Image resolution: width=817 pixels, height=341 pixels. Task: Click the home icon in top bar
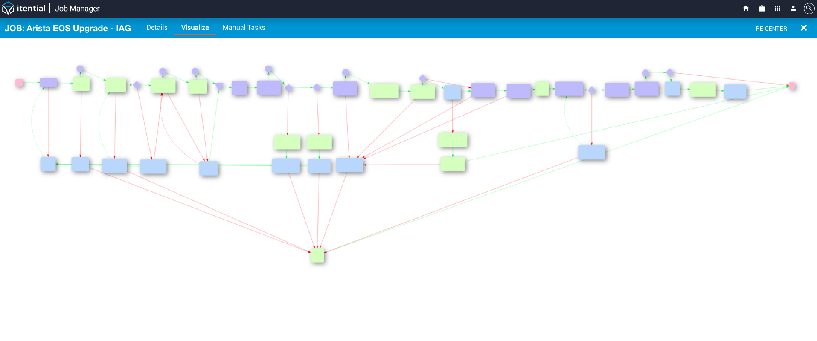click(746, 8)
